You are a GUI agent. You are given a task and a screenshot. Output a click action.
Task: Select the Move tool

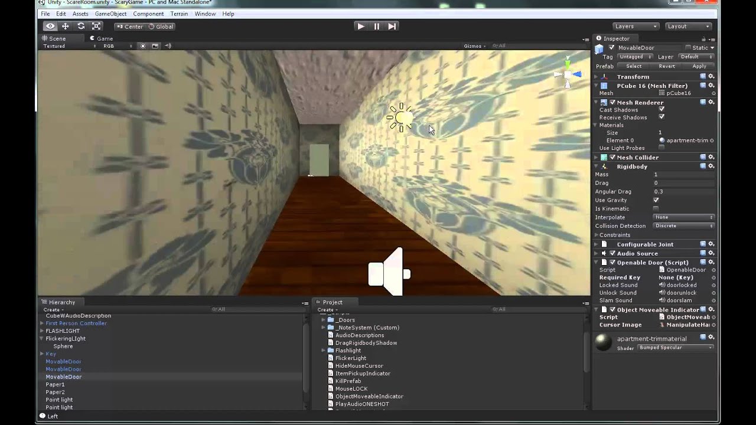[66, 26]
